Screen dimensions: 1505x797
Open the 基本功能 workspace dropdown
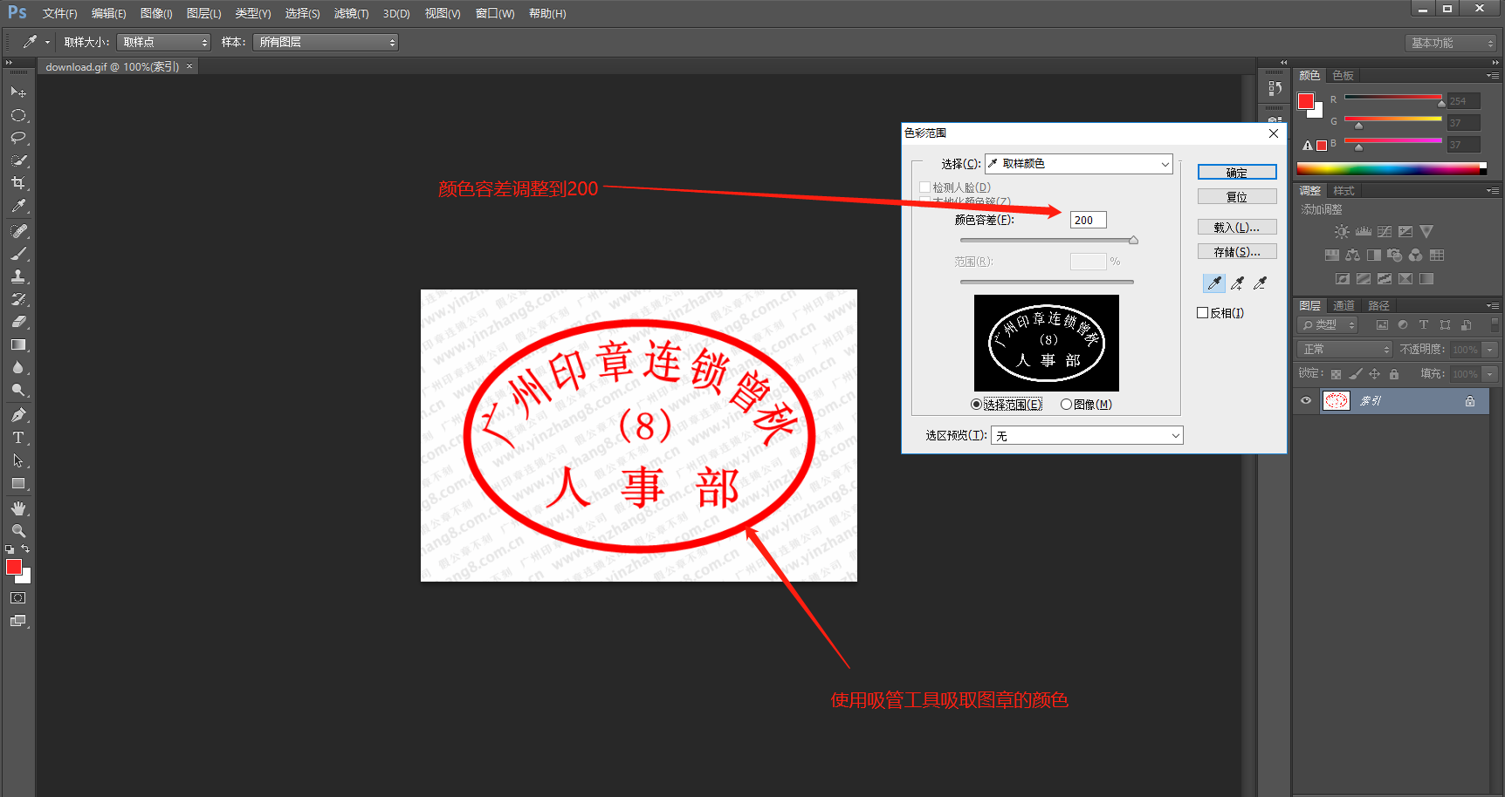[1452, 43]
